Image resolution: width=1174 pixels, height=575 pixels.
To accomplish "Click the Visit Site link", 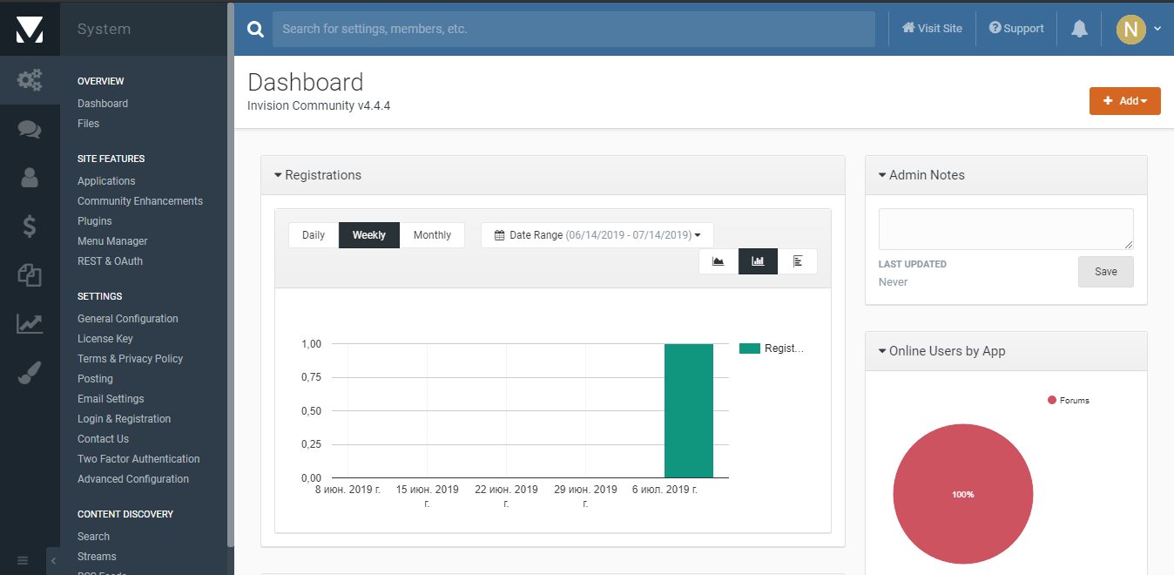I will 932,29.
